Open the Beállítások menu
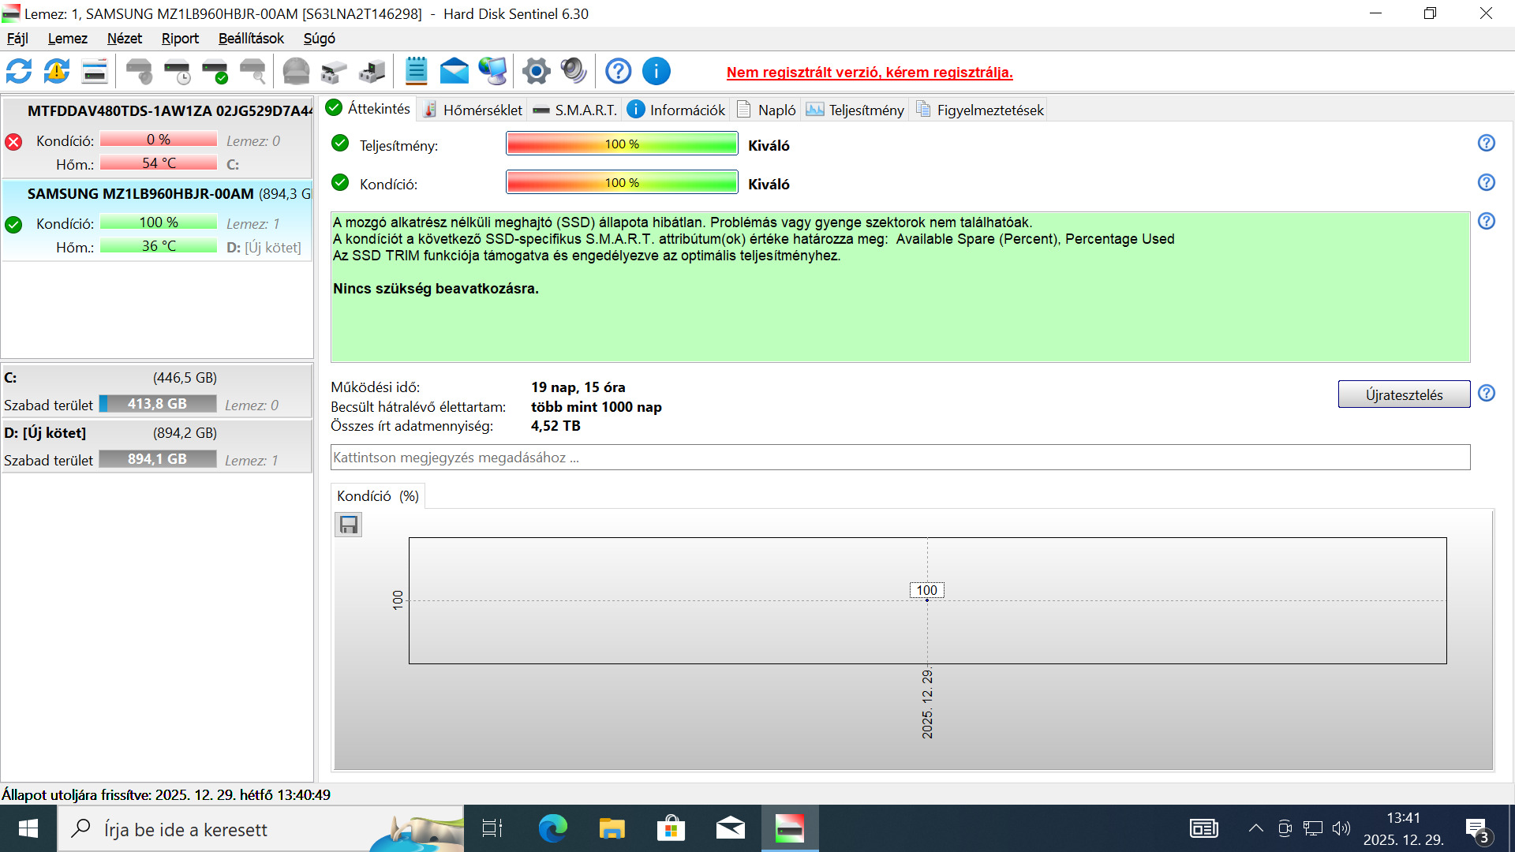 click(251, 39)
